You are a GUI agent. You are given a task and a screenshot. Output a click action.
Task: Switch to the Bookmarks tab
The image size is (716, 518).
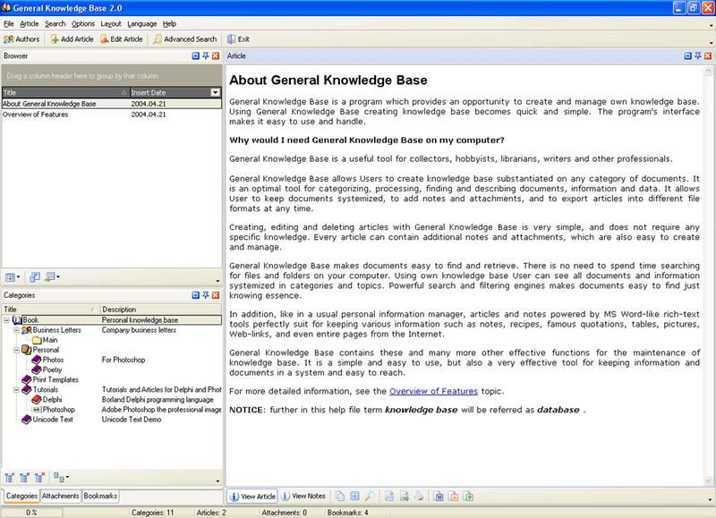100,497
